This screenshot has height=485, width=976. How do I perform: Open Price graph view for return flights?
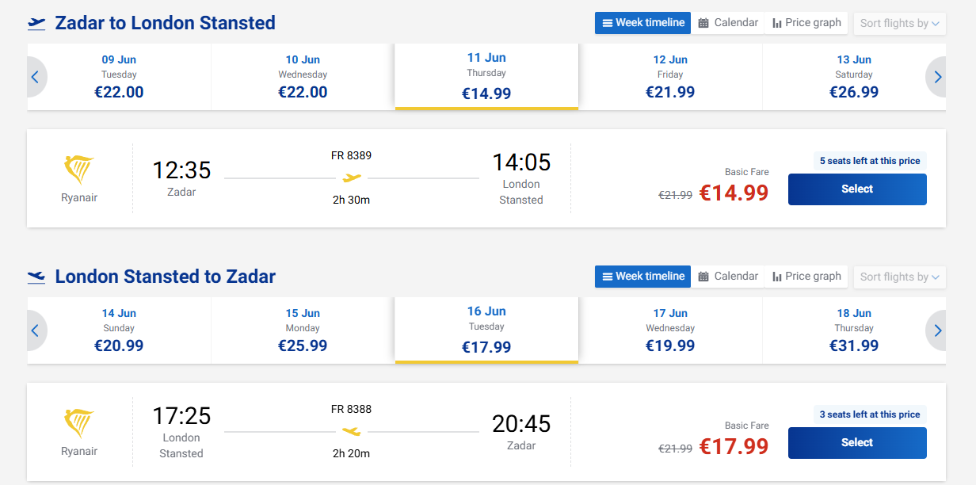(806, 277)
